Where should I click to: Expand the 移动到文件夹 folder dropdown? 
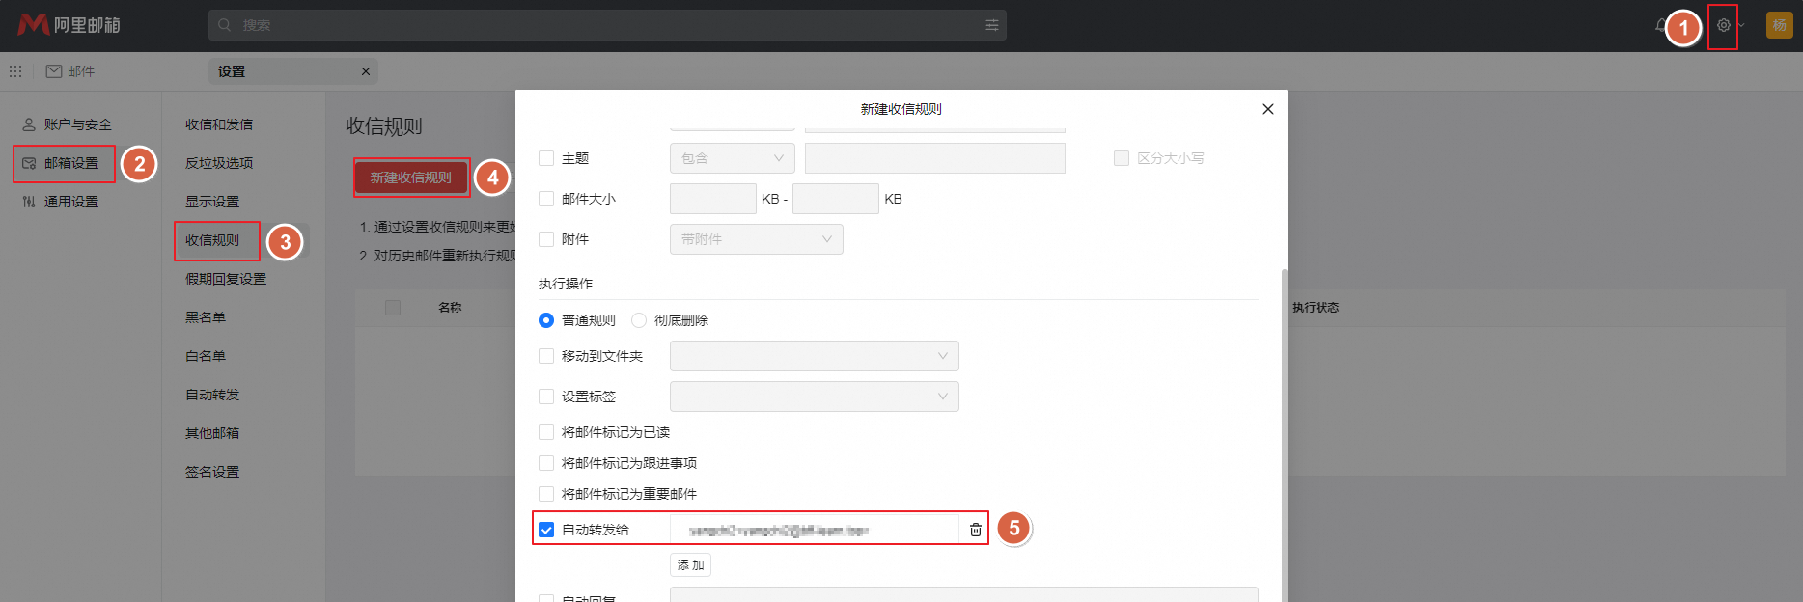814,356
